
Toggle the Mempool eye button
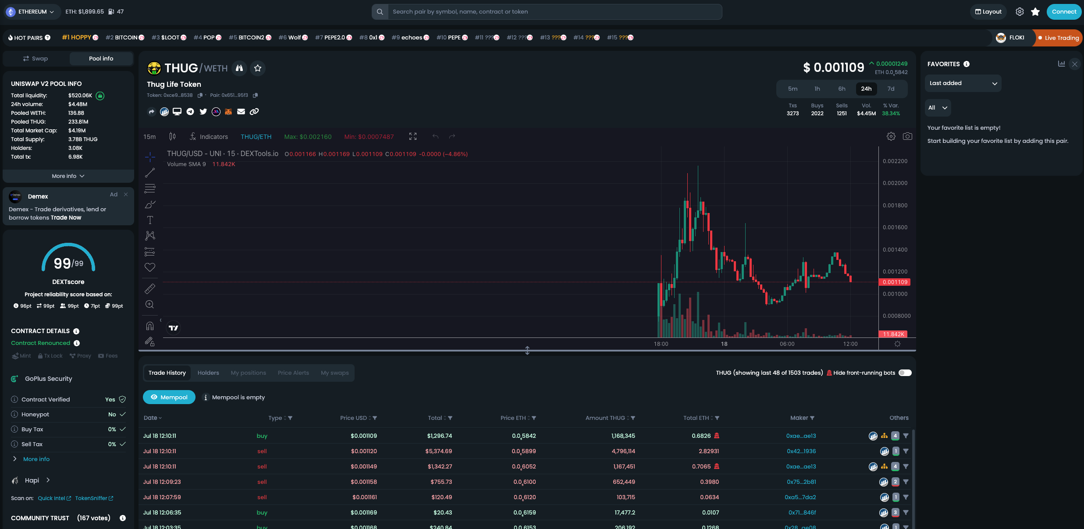[x=169, y=397]
